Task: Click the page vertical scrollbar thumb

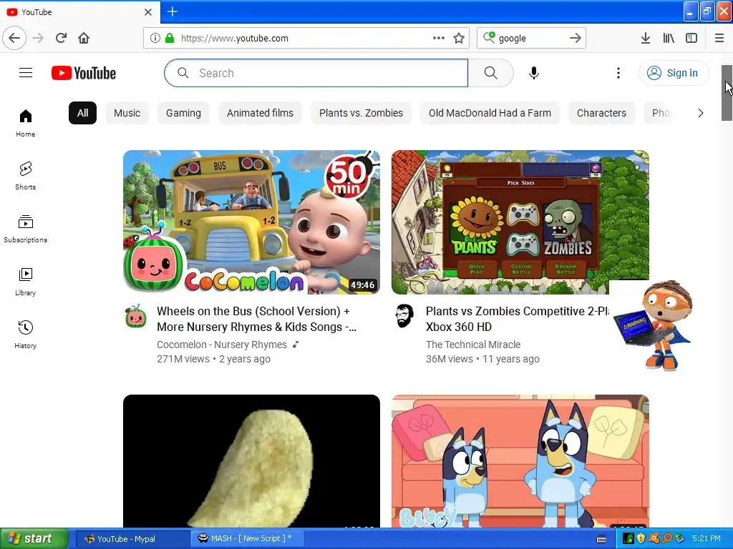Action: click(x=727, y=93)
